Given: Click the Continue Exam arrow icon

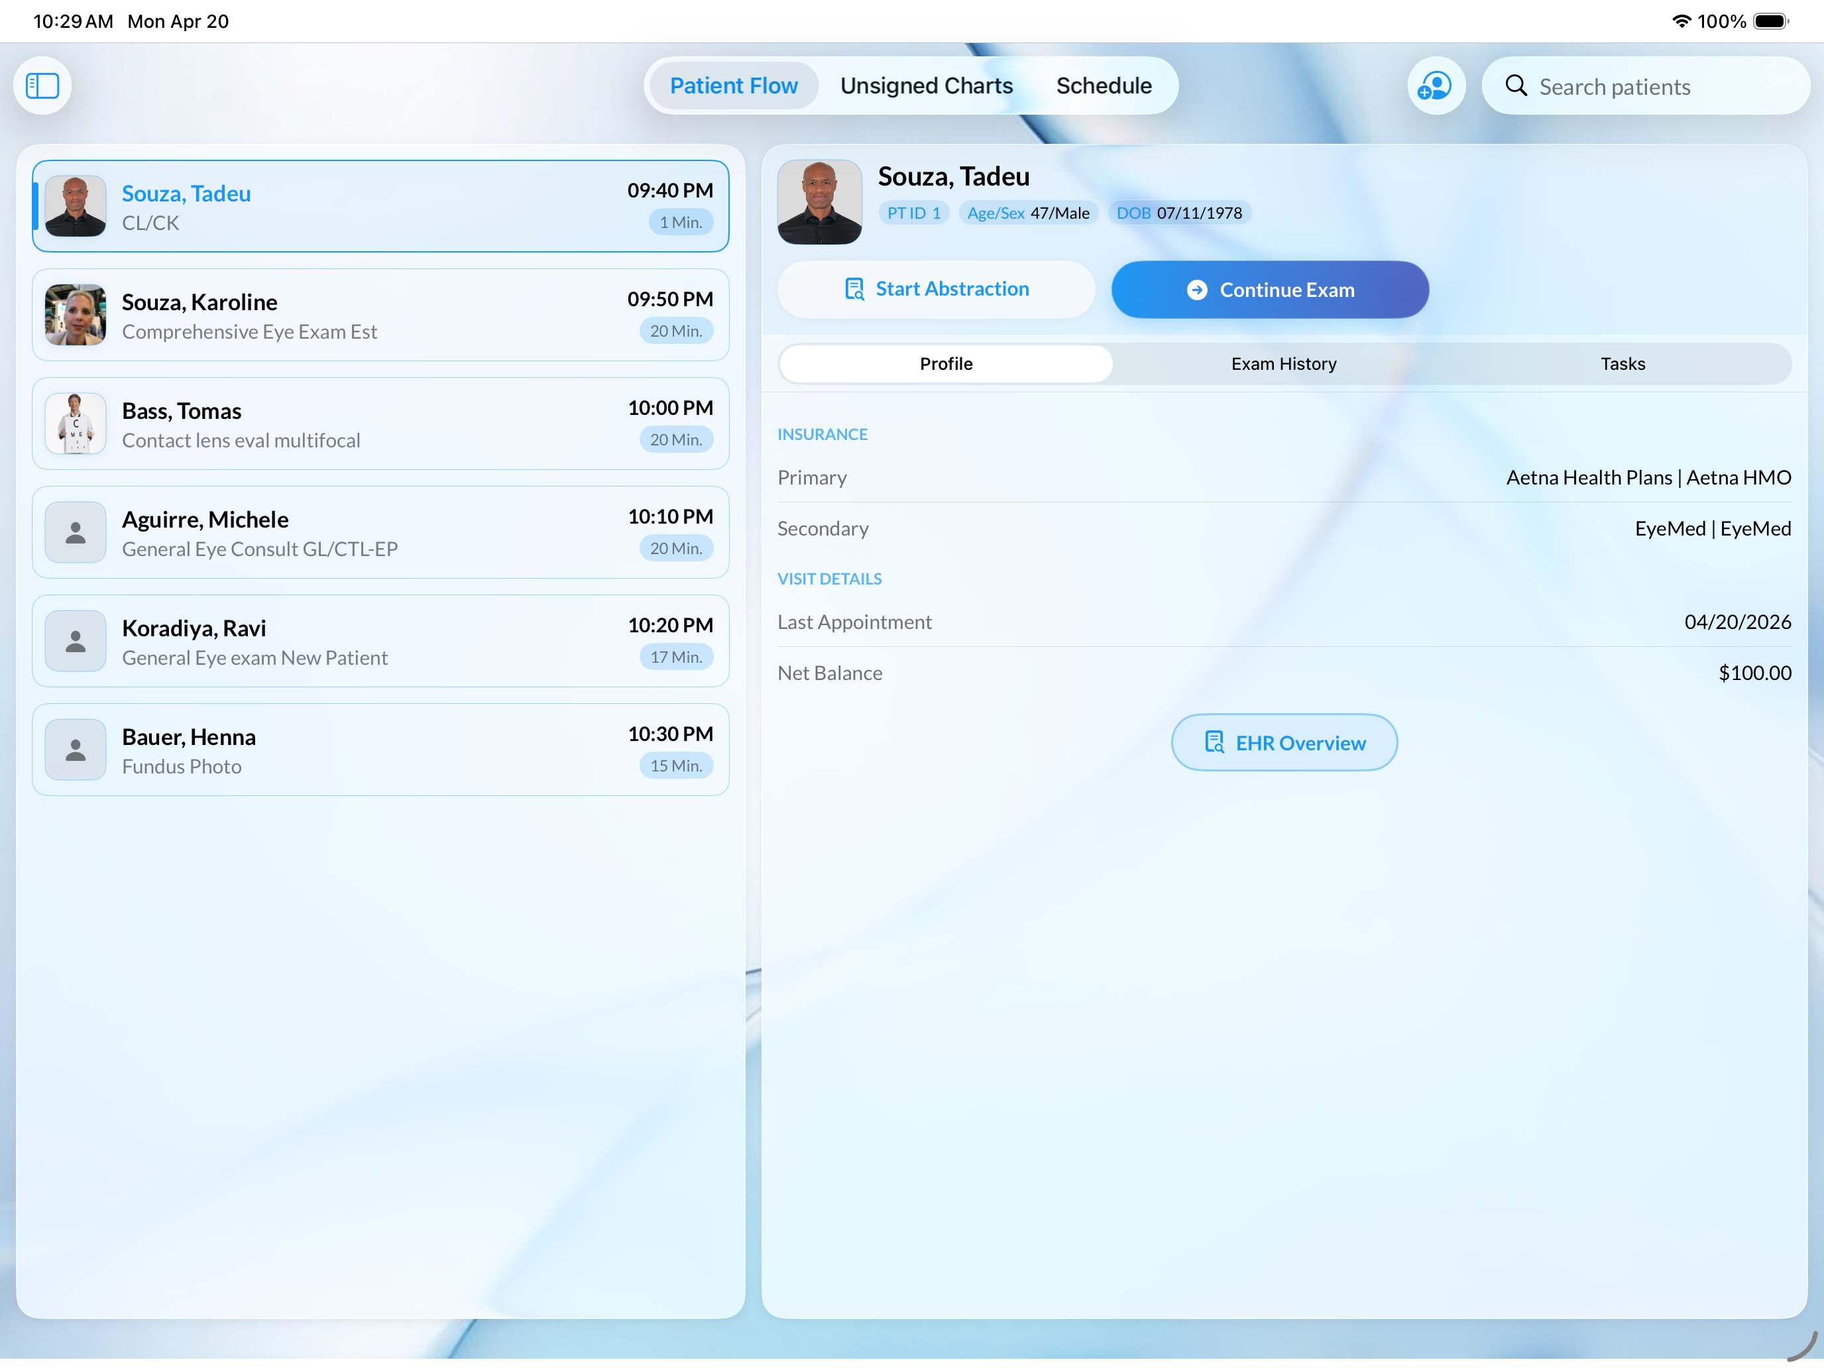Looking at the screenshot, I should coord(1196,290).
